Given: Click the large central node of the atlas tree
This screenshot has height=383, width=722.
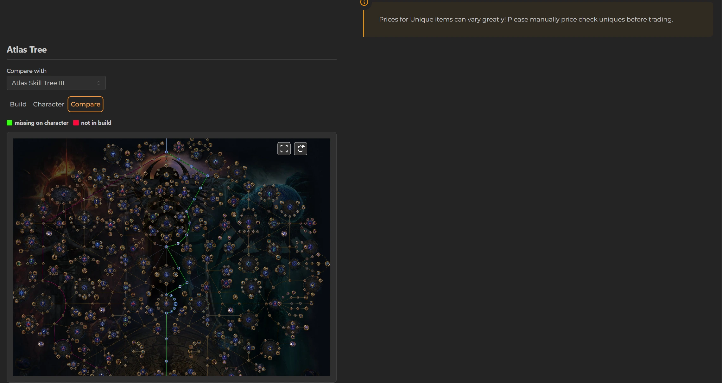Looking at the screenshot, I should point(167,223).
